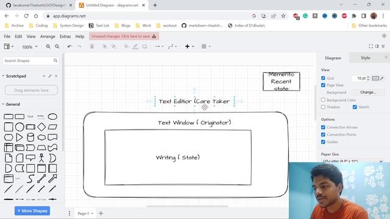Toggle the format panel icon
The width and height of the screenshot is (390, 219).
click(x=377, y=46)
